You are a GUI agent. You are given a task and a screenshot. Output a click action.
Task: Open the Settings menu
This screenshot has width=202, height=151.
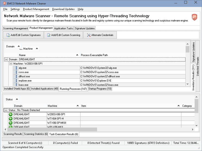tap(15, 9)
